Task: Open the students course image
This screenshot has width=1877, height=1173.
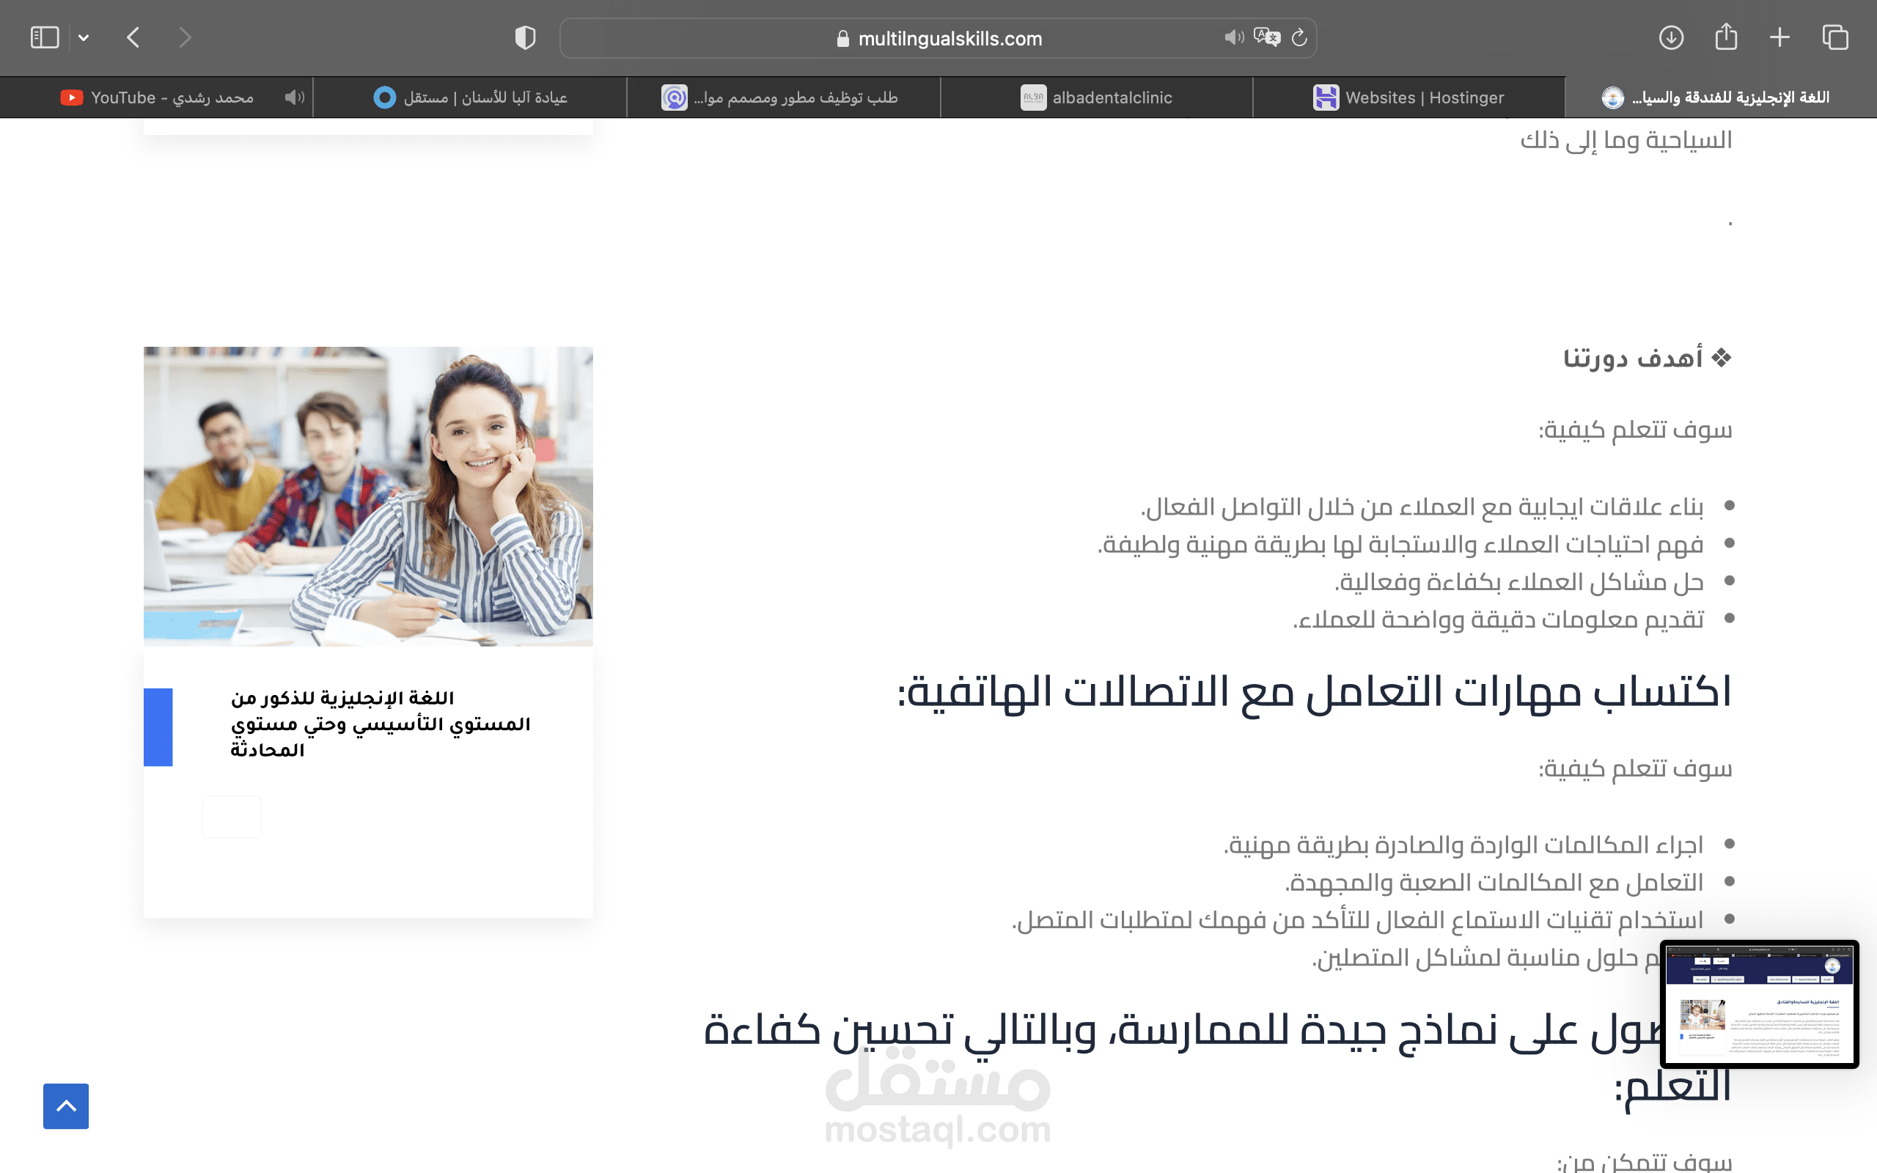Action: 368,496
